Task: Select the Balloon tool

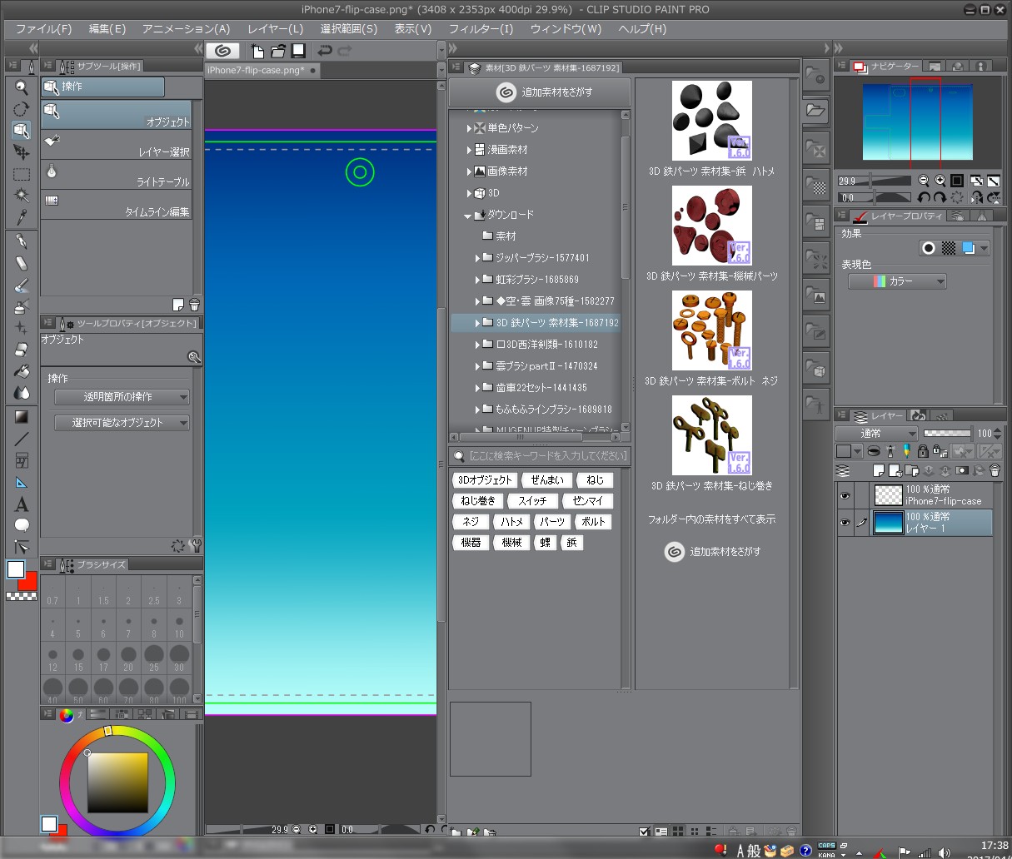Action: pyautogui.click(x=22, y=525)
